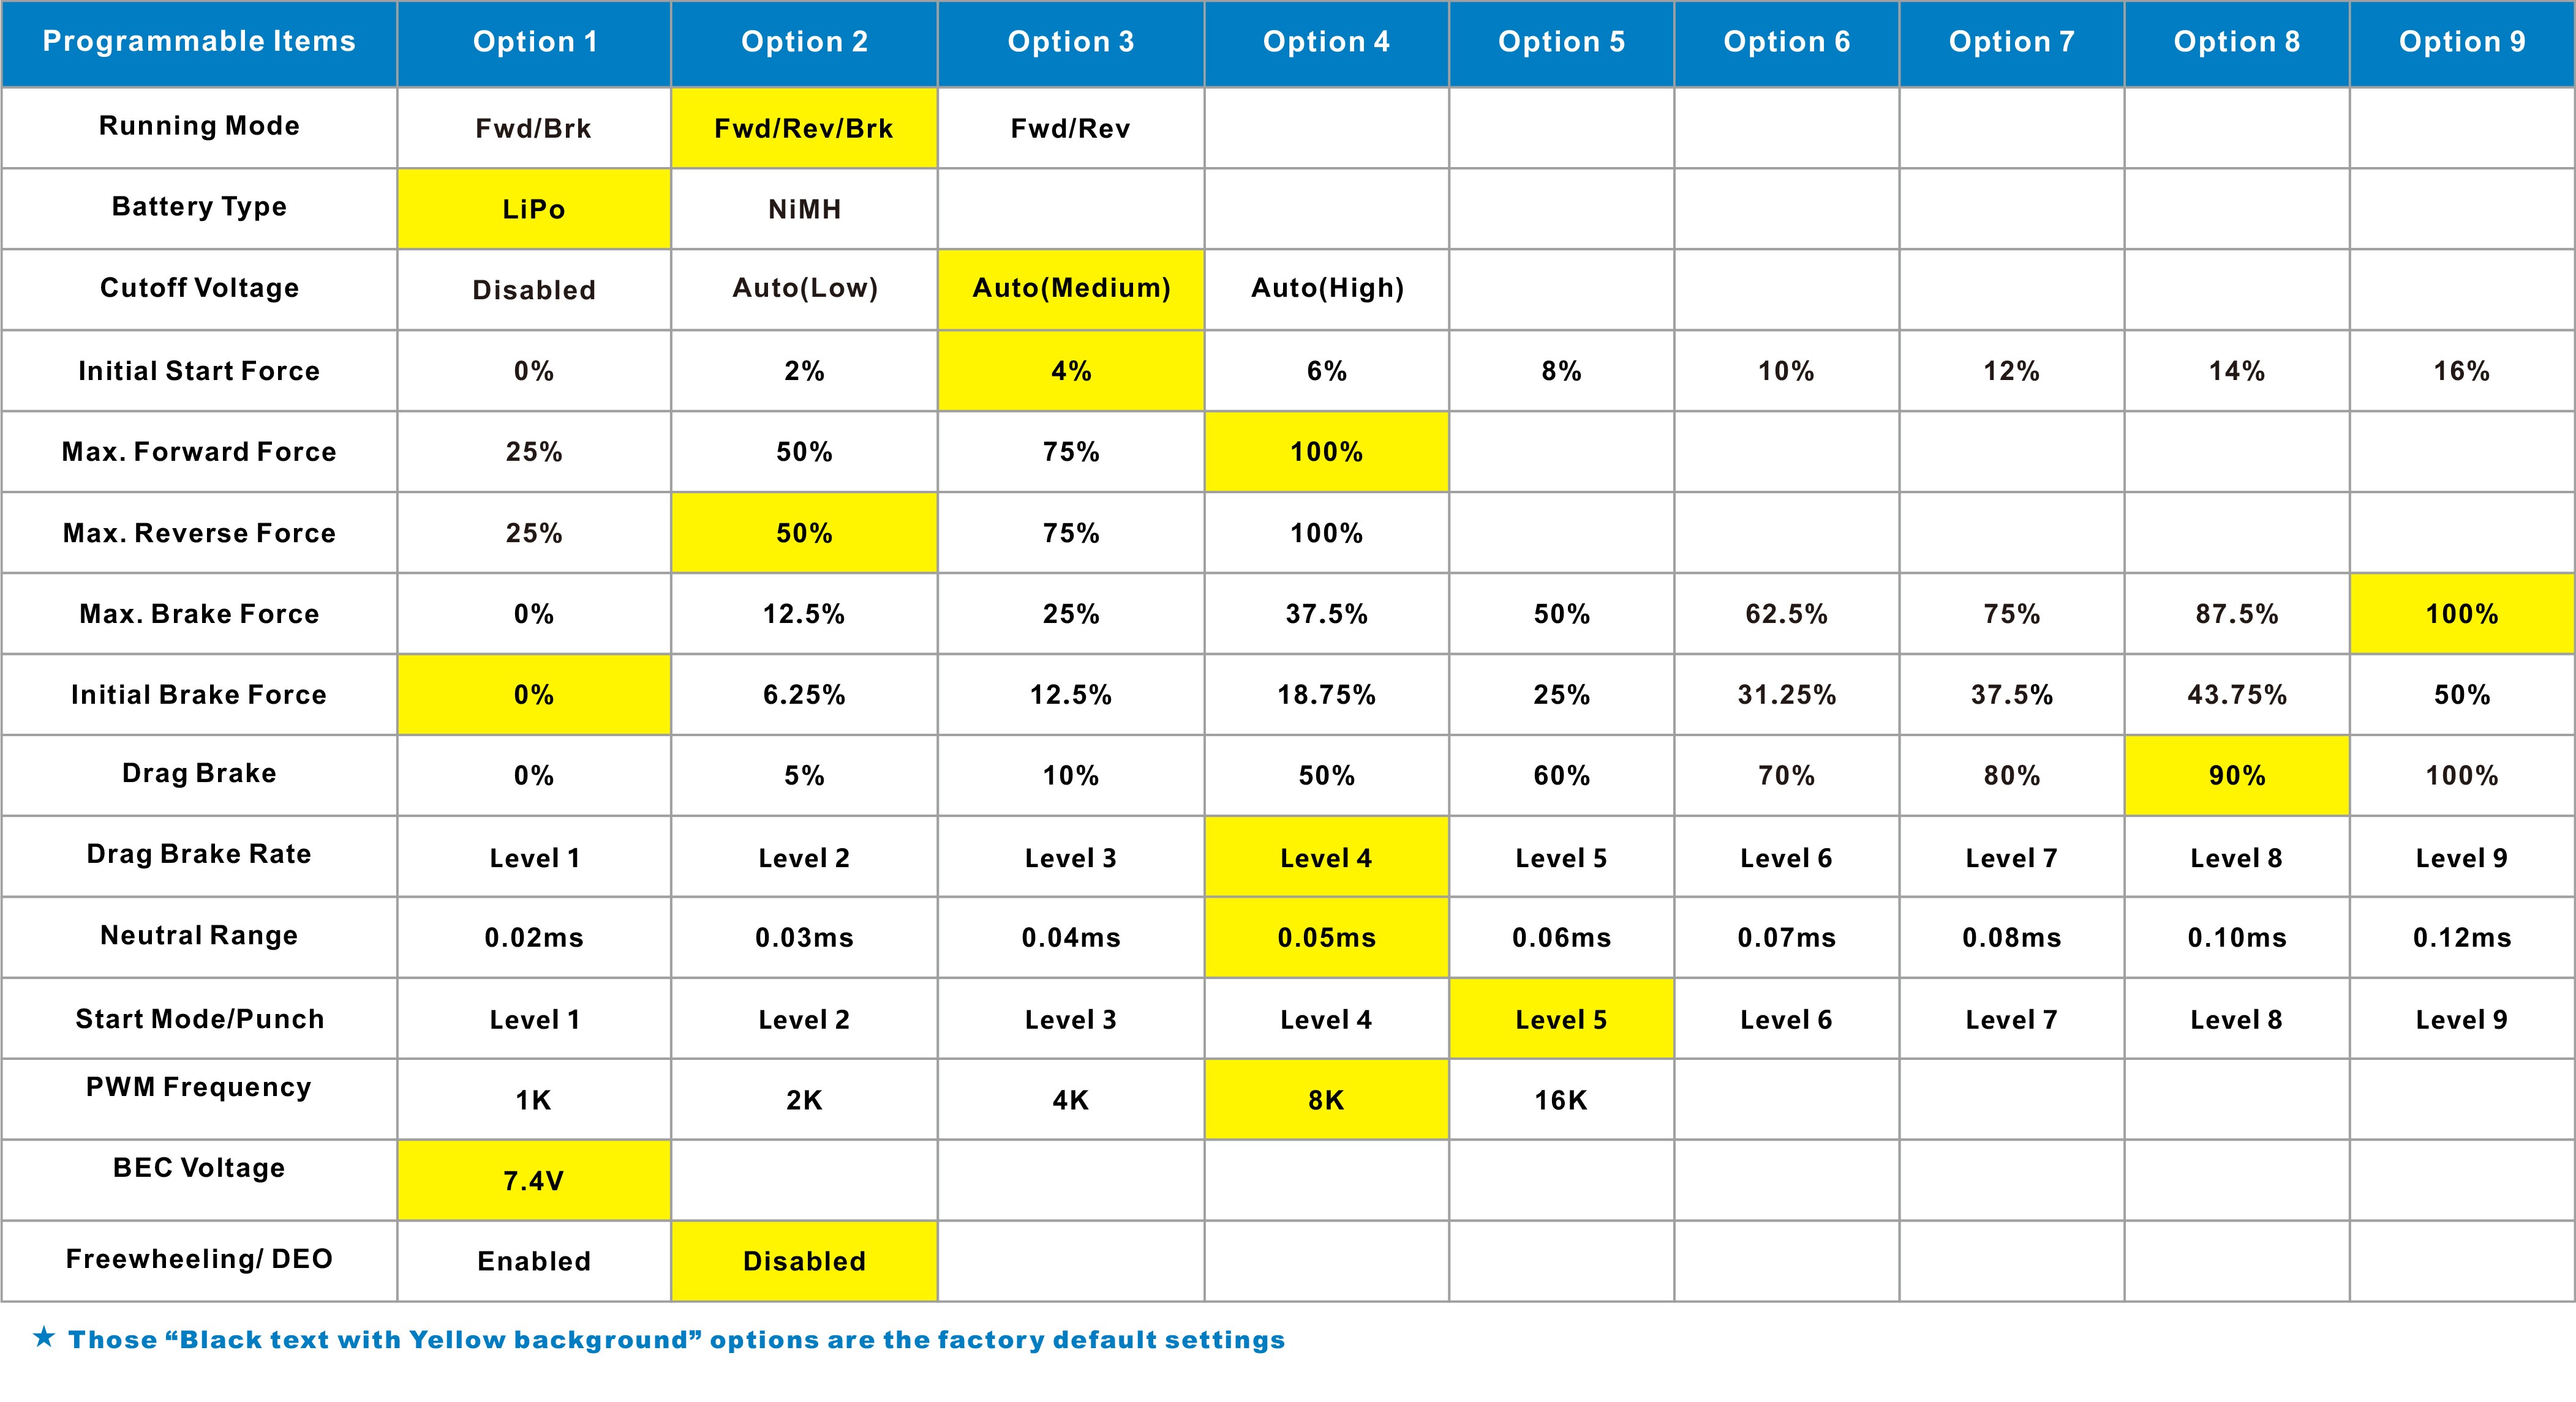Image resolution: width=2576 pixels, height=1402 pixels.
Task: Select the 16K PWM Frequency option
Action: 1561,1100
